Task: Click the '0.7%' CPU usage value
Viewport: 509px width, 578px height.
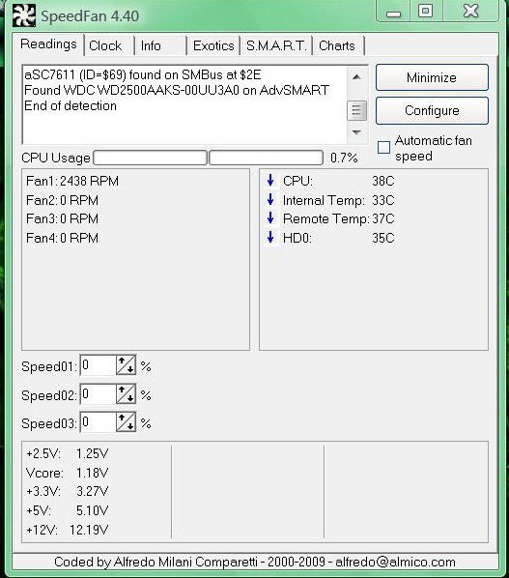Action: tap(344, 158)
